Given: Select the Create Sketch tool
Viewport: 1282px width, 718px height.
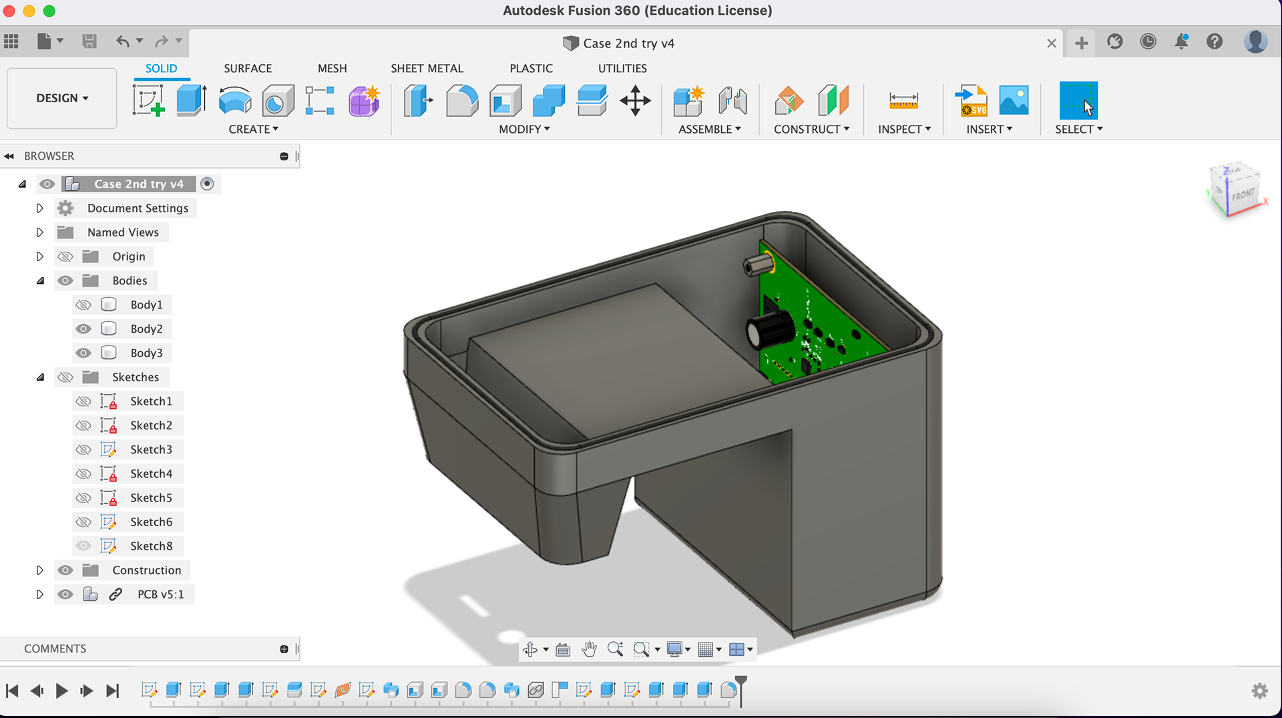Looking at the screenshot, I should (x=149, y=100).
